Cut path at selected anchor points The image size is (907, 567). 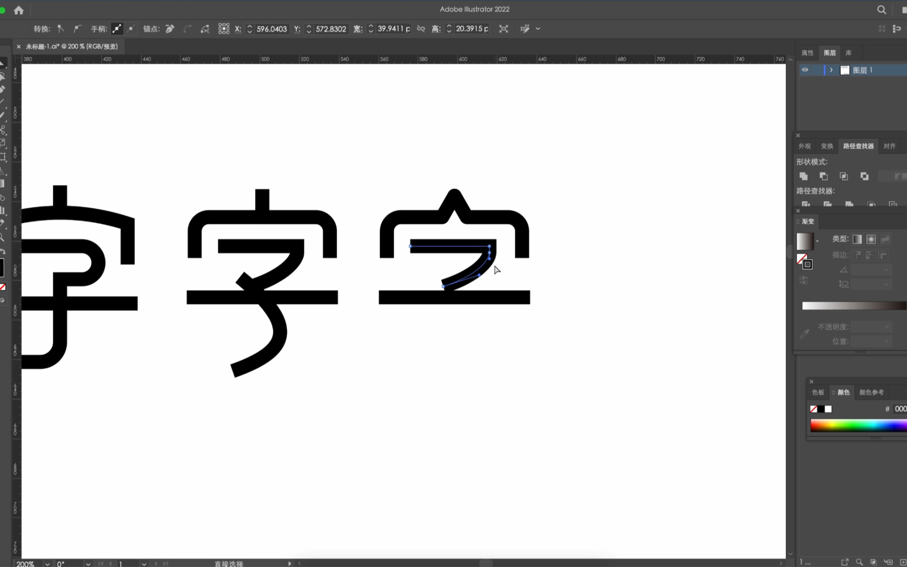(205, 29)
